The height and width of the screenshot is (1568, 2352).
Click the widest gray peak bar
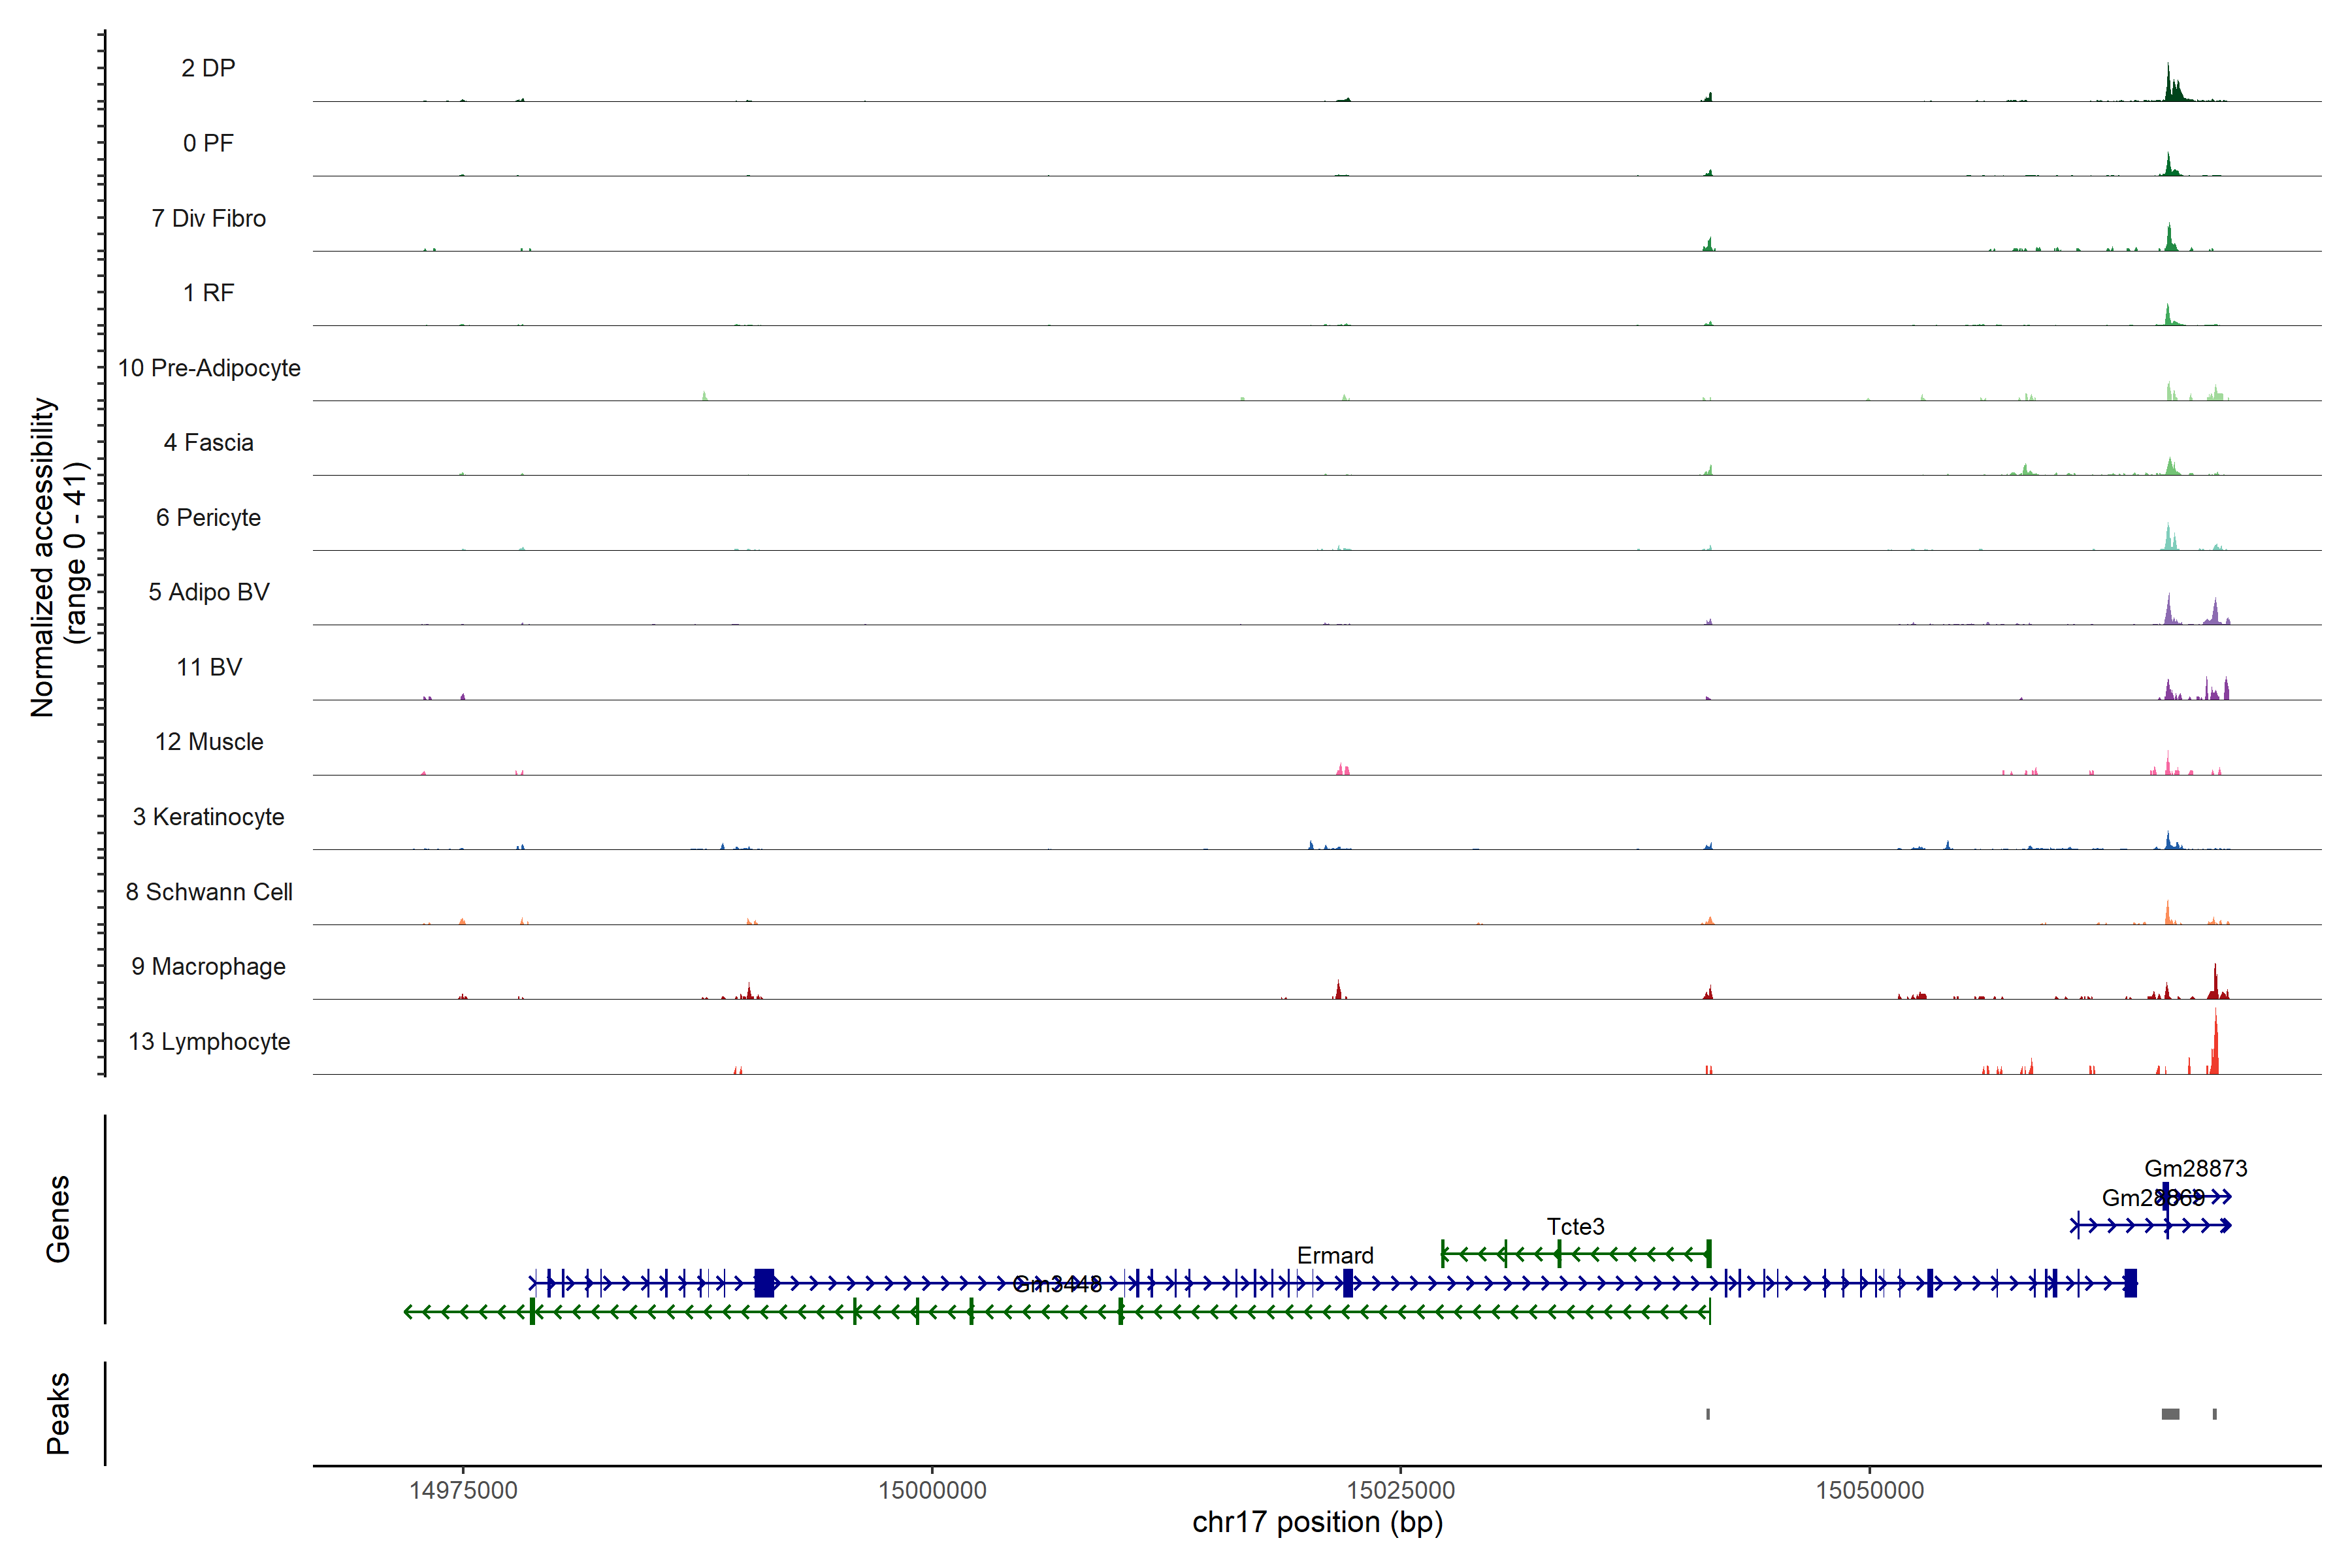coord(2170,1414)
